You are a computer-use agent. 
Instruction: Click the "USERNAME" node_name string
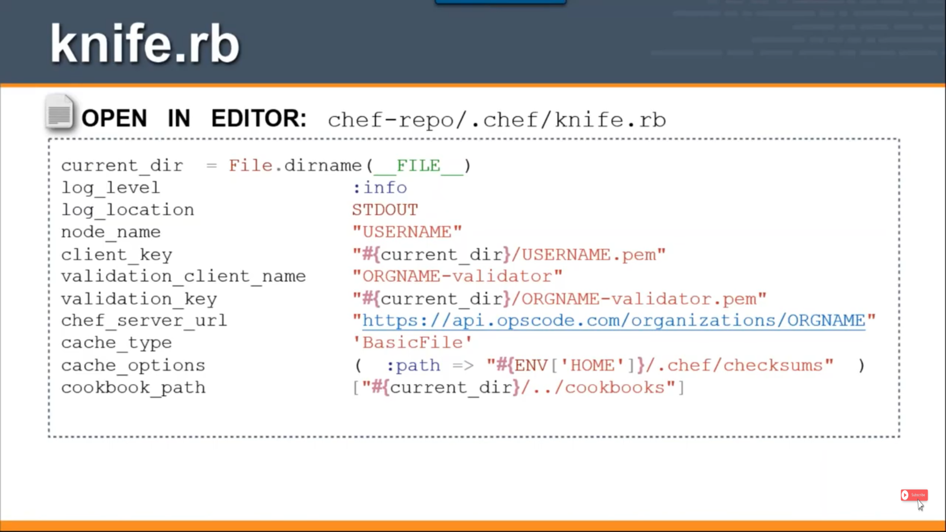[x=407, y=232]
